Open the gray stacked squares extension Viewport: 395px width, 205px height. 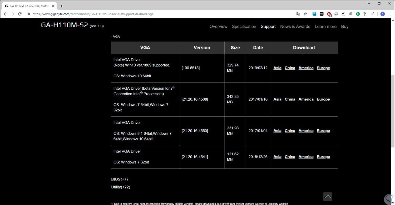coord(351,14)
